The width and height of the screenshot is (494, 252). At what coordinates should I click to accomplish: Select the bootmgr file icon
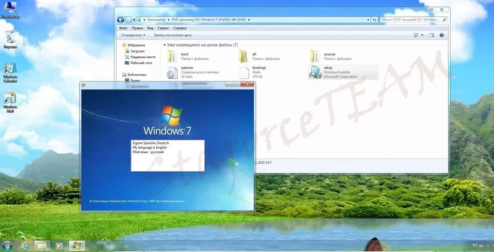coord(244,73)
